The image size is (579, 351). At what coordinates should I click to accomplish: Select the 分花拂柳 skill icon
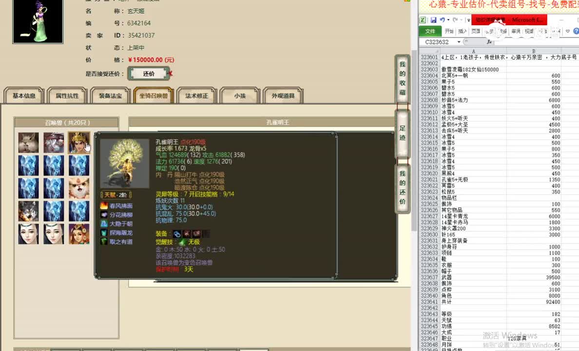tap(104, 214)
